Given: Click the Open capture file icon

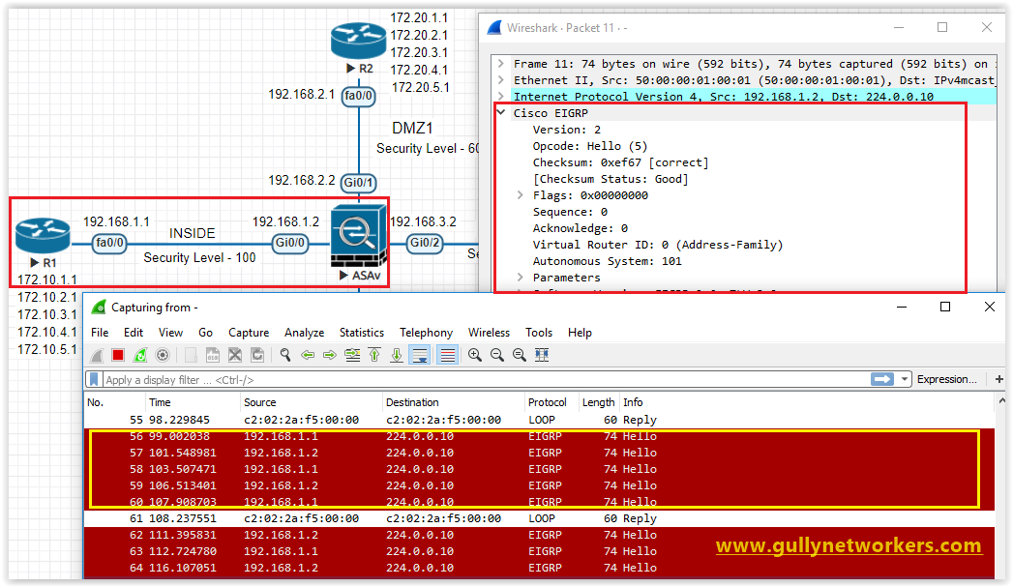Looking at the screenshot, I should point(191,355).
